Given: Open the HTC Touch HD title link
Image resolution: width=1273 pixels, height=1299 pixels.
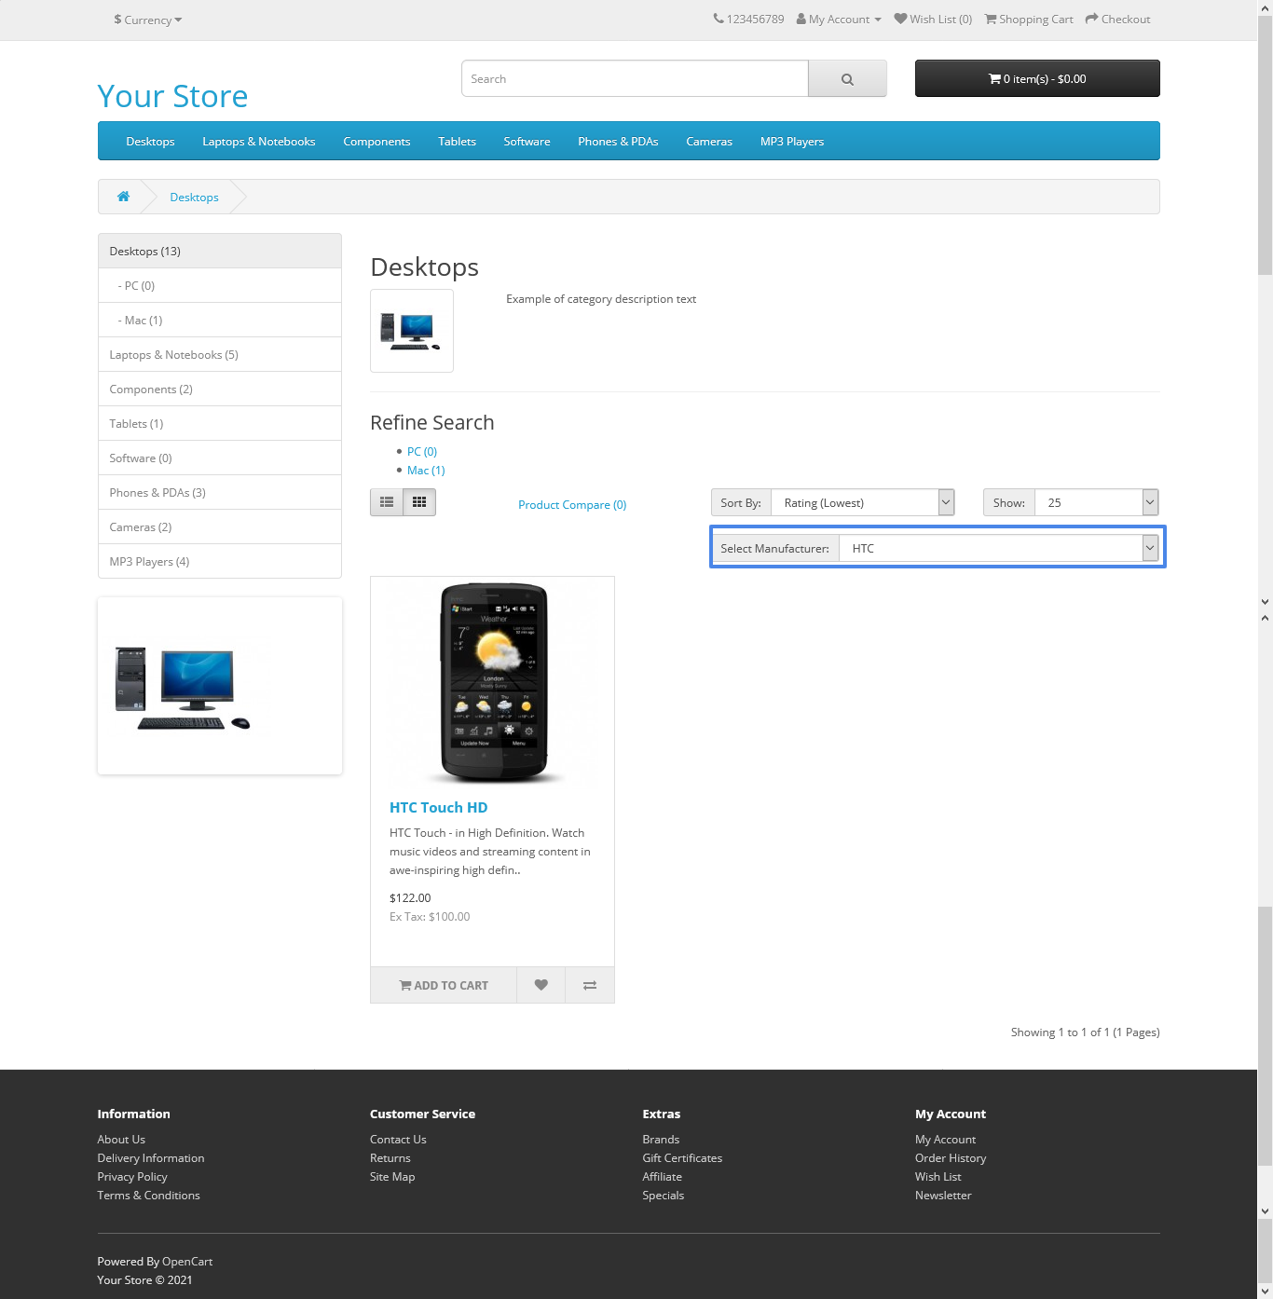Looking at the screenshot, I should [438, 808].
